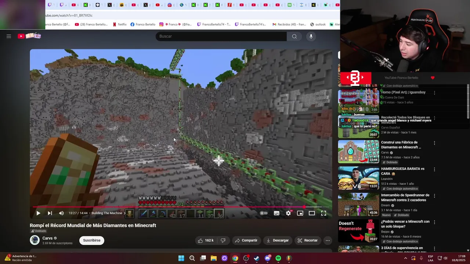Dislike the video
This screenshot has width=470, height=264.
(223, 241)
